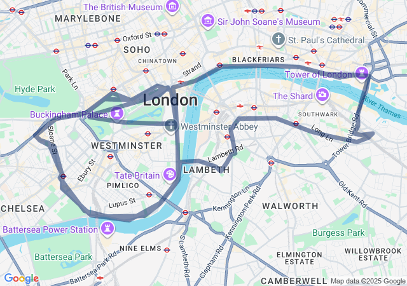The image size is (407, 286).
Task: Select the Nine Elms underground station icon
Action: [167, 250]
